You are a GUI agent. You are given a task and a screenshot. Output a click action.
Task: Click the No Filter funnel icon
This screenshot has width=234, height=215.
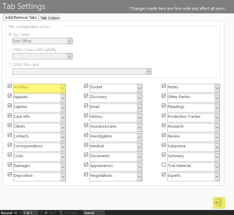pyautogui.click(x=61, y=213)
